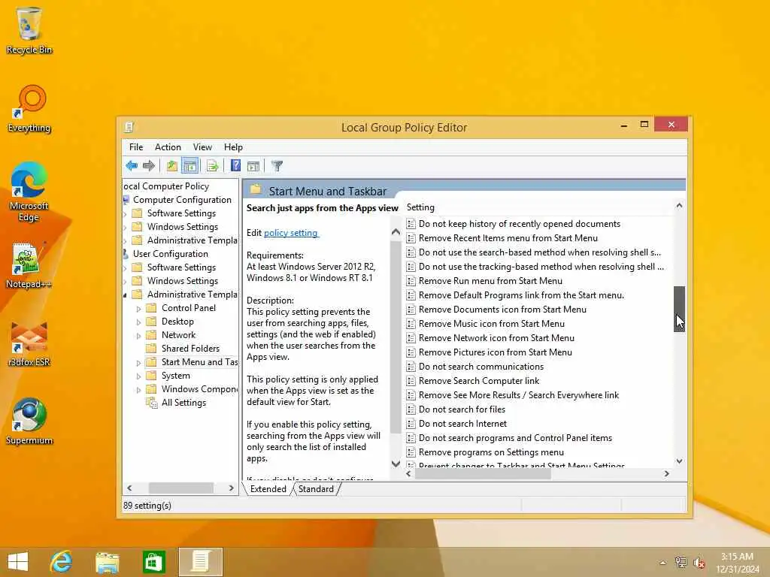Select 'Remove Default Programs link from the Start menu.'
Image resolution: width=770 pixels, height=577 pixels.
(522, 295)
